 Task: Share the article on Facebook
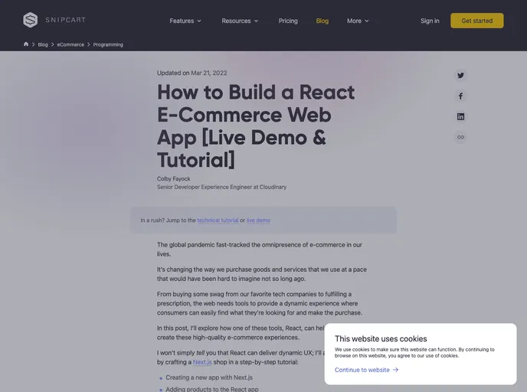point(460,96)
